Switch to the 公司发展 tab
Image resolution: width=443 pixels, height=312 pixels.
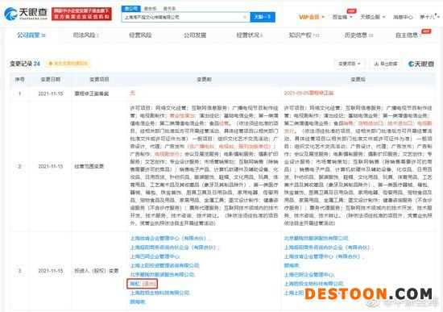[195, 35]
